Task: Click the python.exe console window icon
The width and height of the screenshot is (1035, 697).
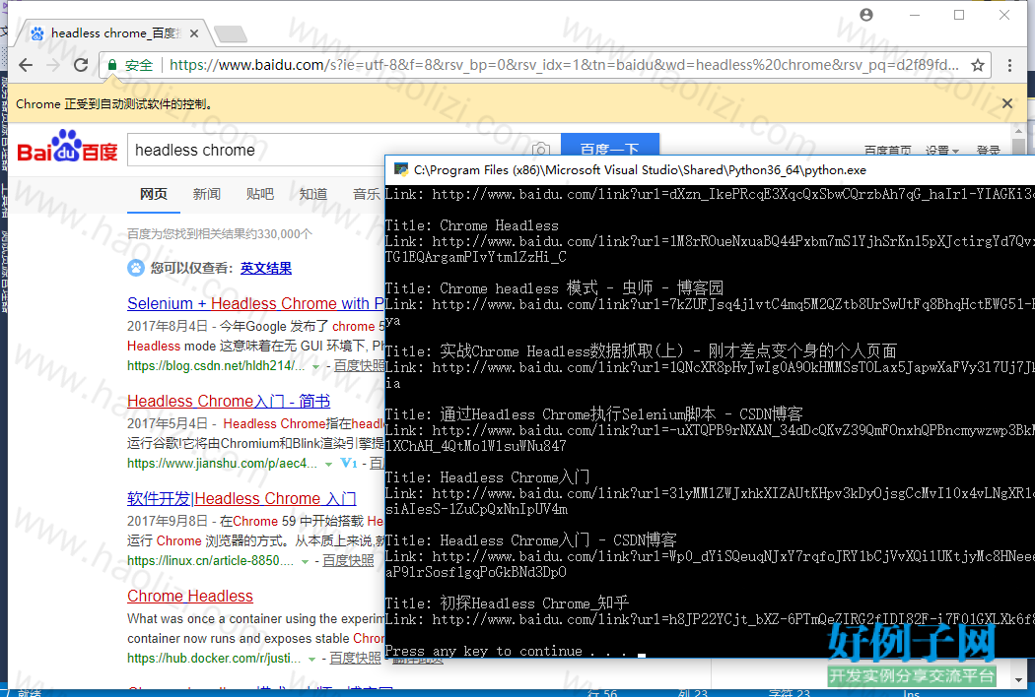Action: click(400, 169)
